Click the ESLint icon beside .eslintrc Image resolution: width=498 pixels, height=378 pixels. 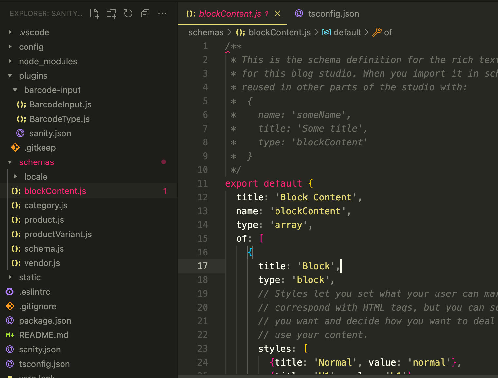(x=10, y=292)
